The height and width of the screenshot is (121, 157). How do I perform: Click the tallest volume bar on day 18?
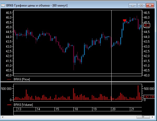pos(74,94)
